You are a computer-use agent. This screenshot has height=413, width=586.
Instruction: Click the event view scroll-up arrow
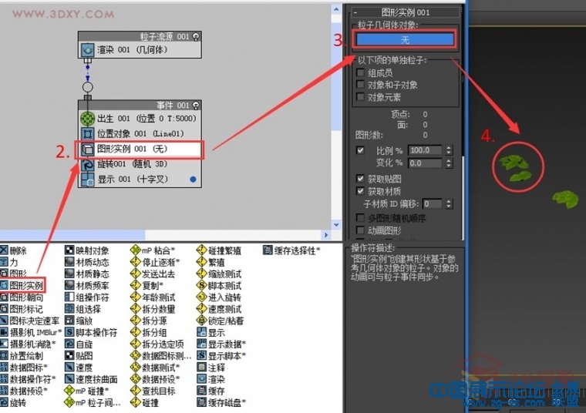[x=336, y=9]
